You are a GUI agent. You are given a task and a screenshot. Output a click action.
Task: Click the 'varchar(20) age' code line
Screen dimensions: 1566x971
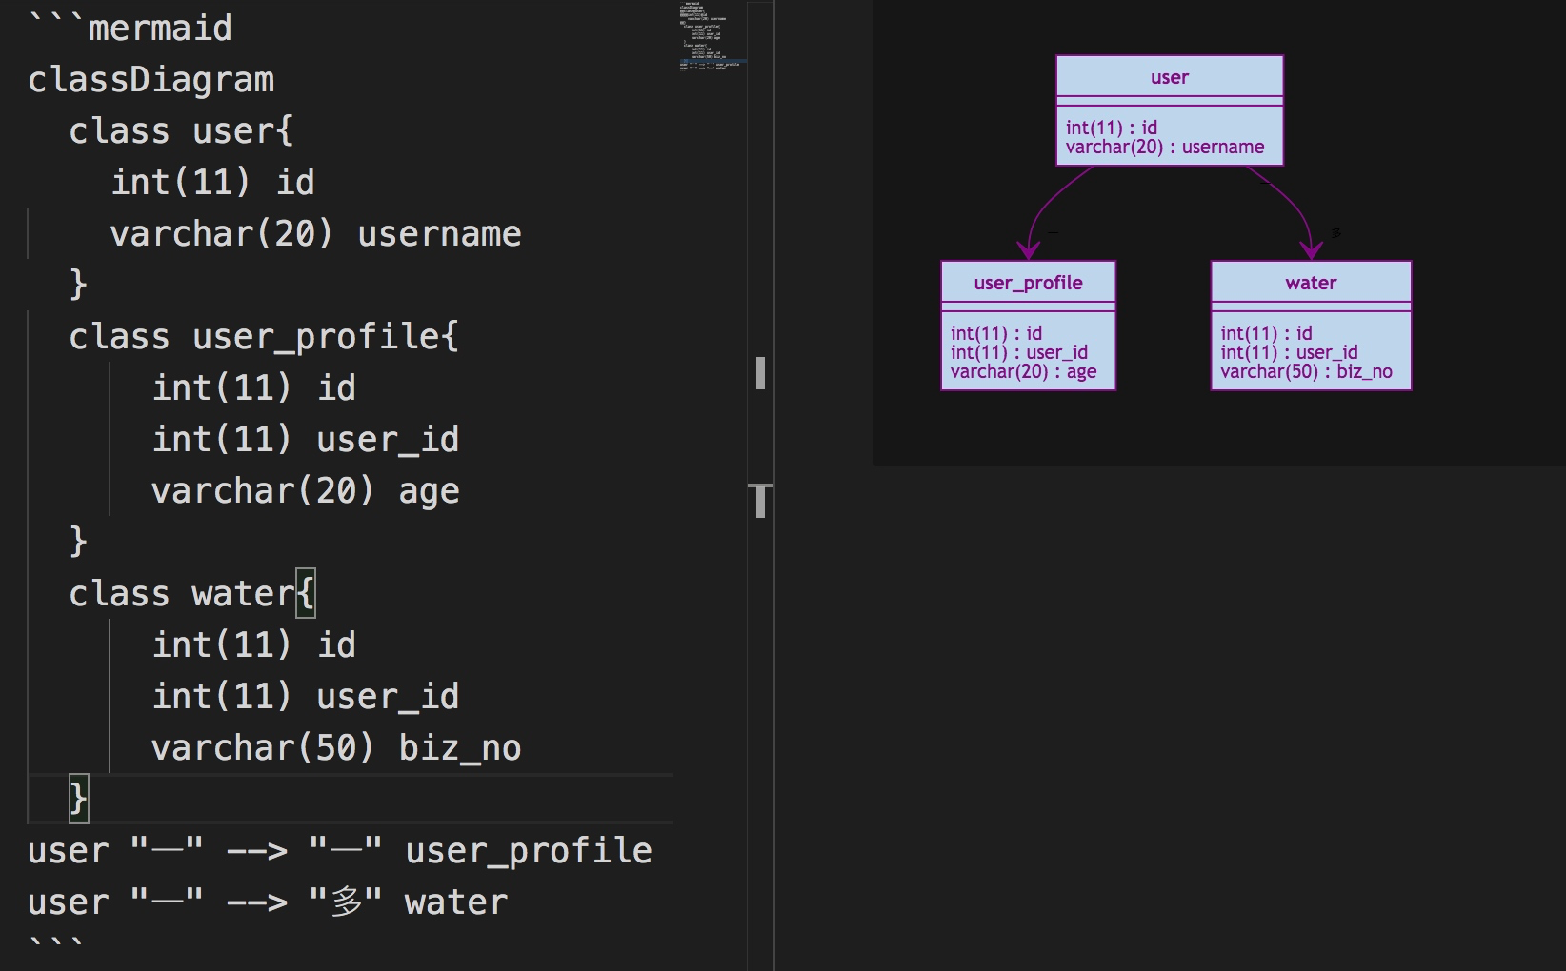pos(306,490)
